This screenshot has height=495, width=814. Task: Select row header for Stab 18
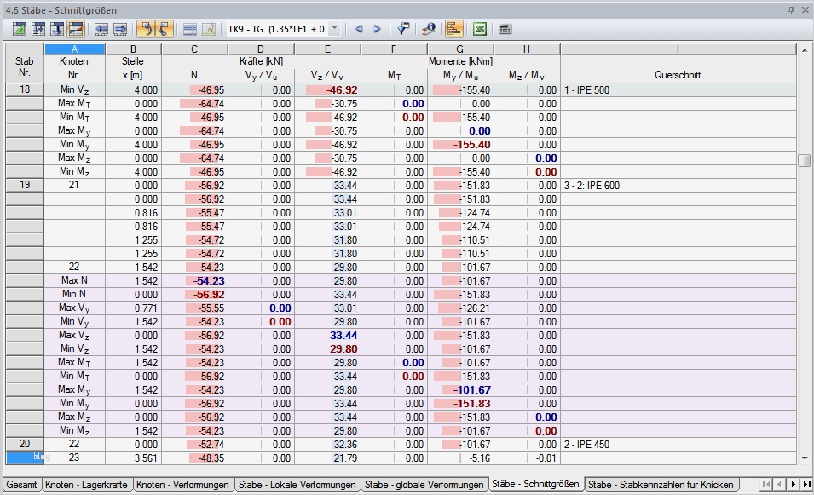(25, 89)
